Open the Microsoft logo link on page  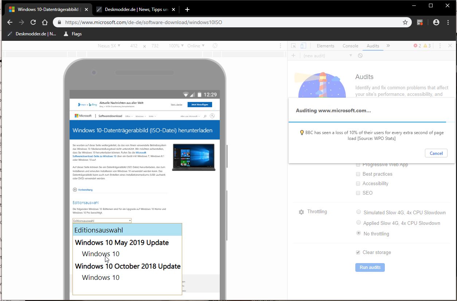(x=83, y=116)
